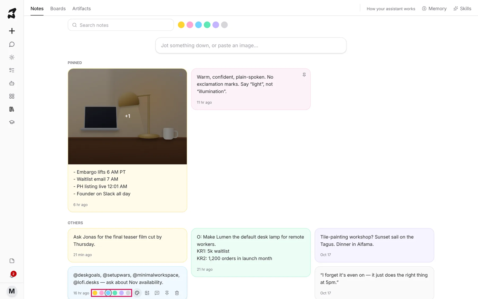The height and width of the screenshot is (299, 478).
Task: Open the library books icon in sidebar
Action: pyautogui.click(x=12, y=109)
